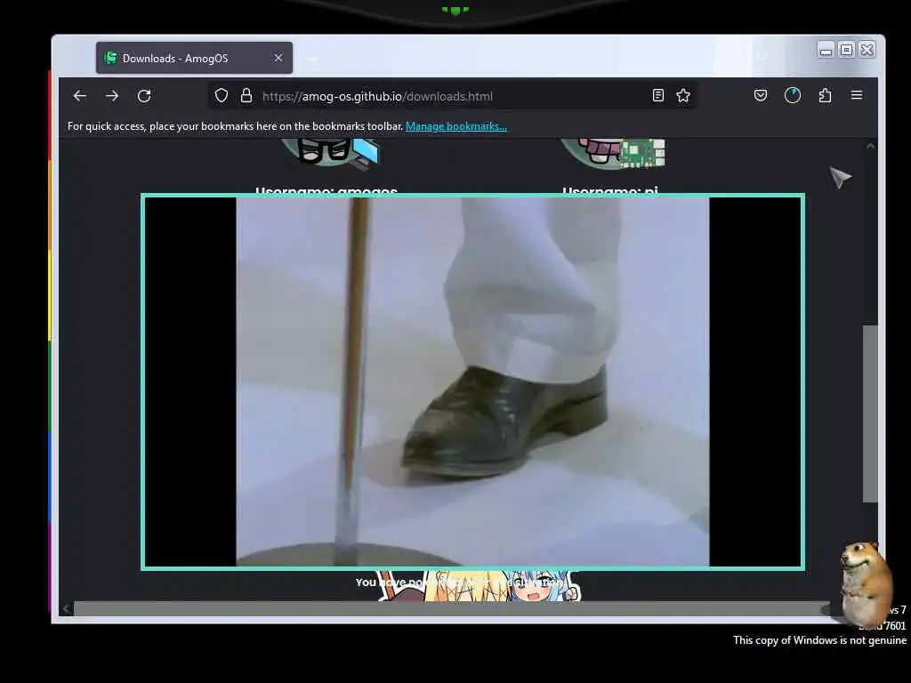The width and height of the screenshot is (911, 683).
Task: Open the Firefox hamburger menu
Action: [x=857, y=95]
